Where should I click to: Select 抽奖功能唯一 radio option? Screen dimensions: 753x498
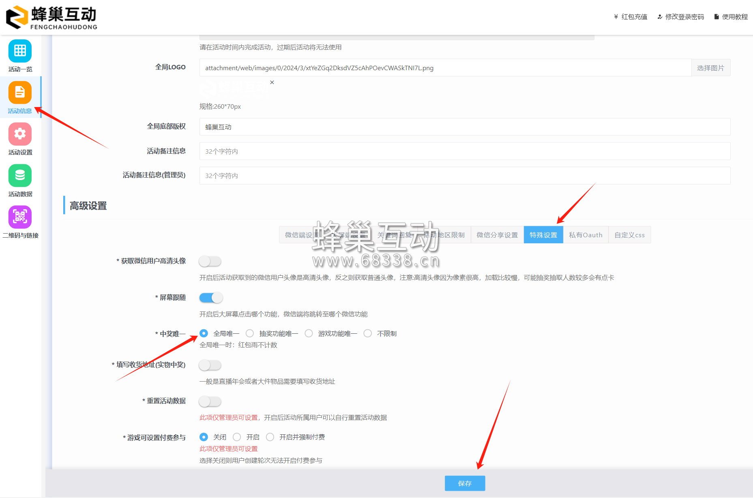click(x=250, y=333)
